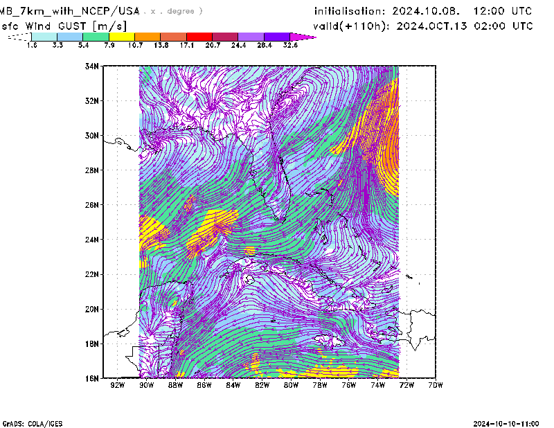554x428 pixels.
Task: Click the initialisation date 2024.10.08.
Action: tap(426, 11)
